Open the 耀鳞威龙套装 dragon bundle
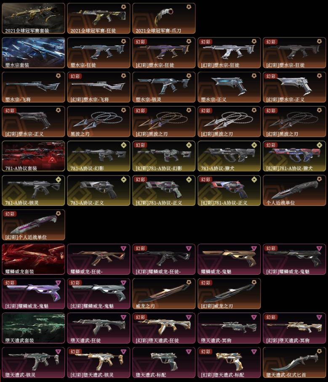 [x=33, y=259]
